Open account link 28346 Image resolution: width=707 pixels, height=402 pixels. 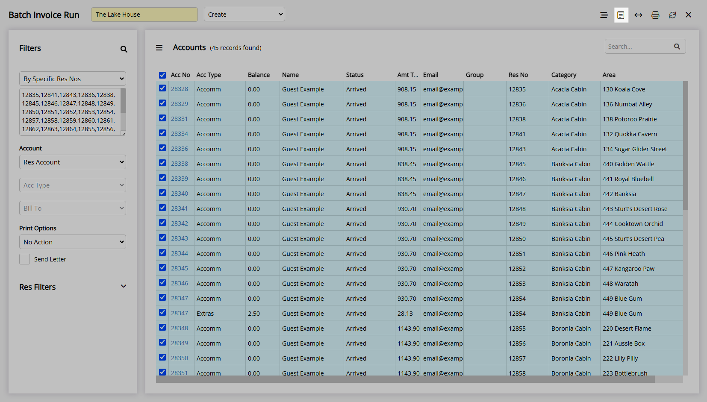(x=180, y=283)
